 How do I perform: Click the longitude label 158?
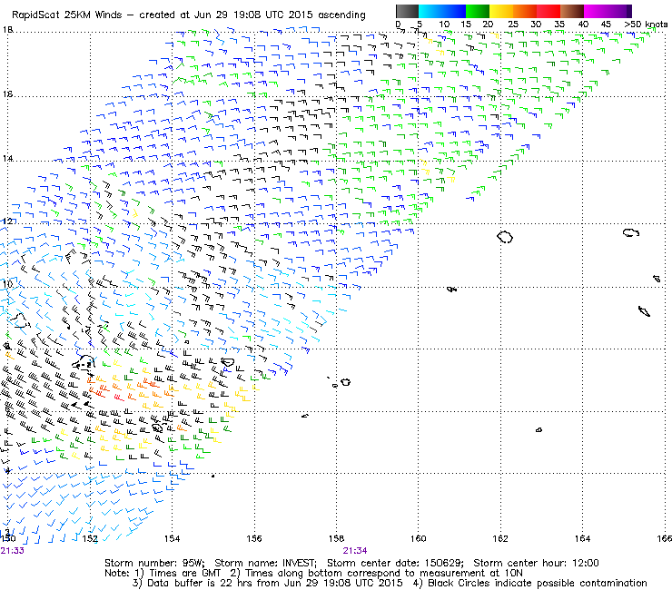tap(336, 538)
